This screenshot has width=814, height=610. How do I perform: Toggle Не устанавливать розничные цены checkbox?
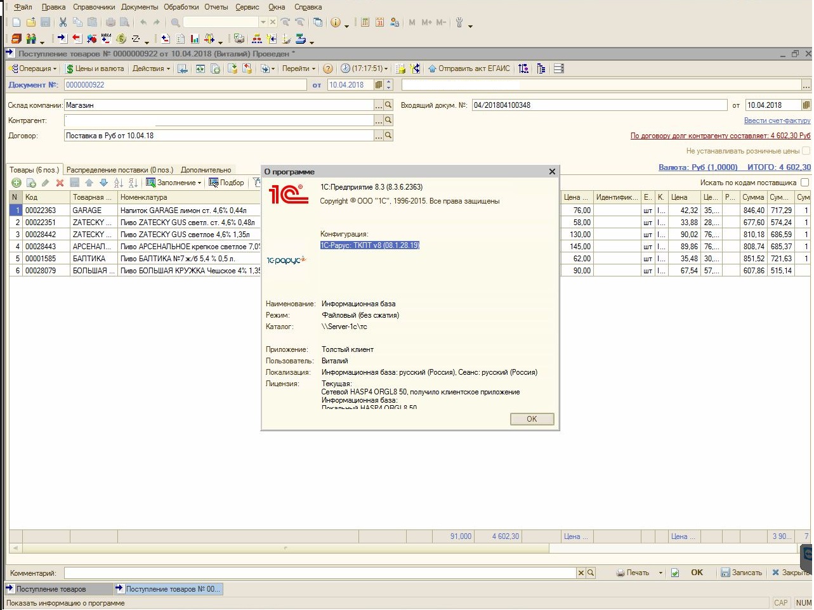point(806,151)
